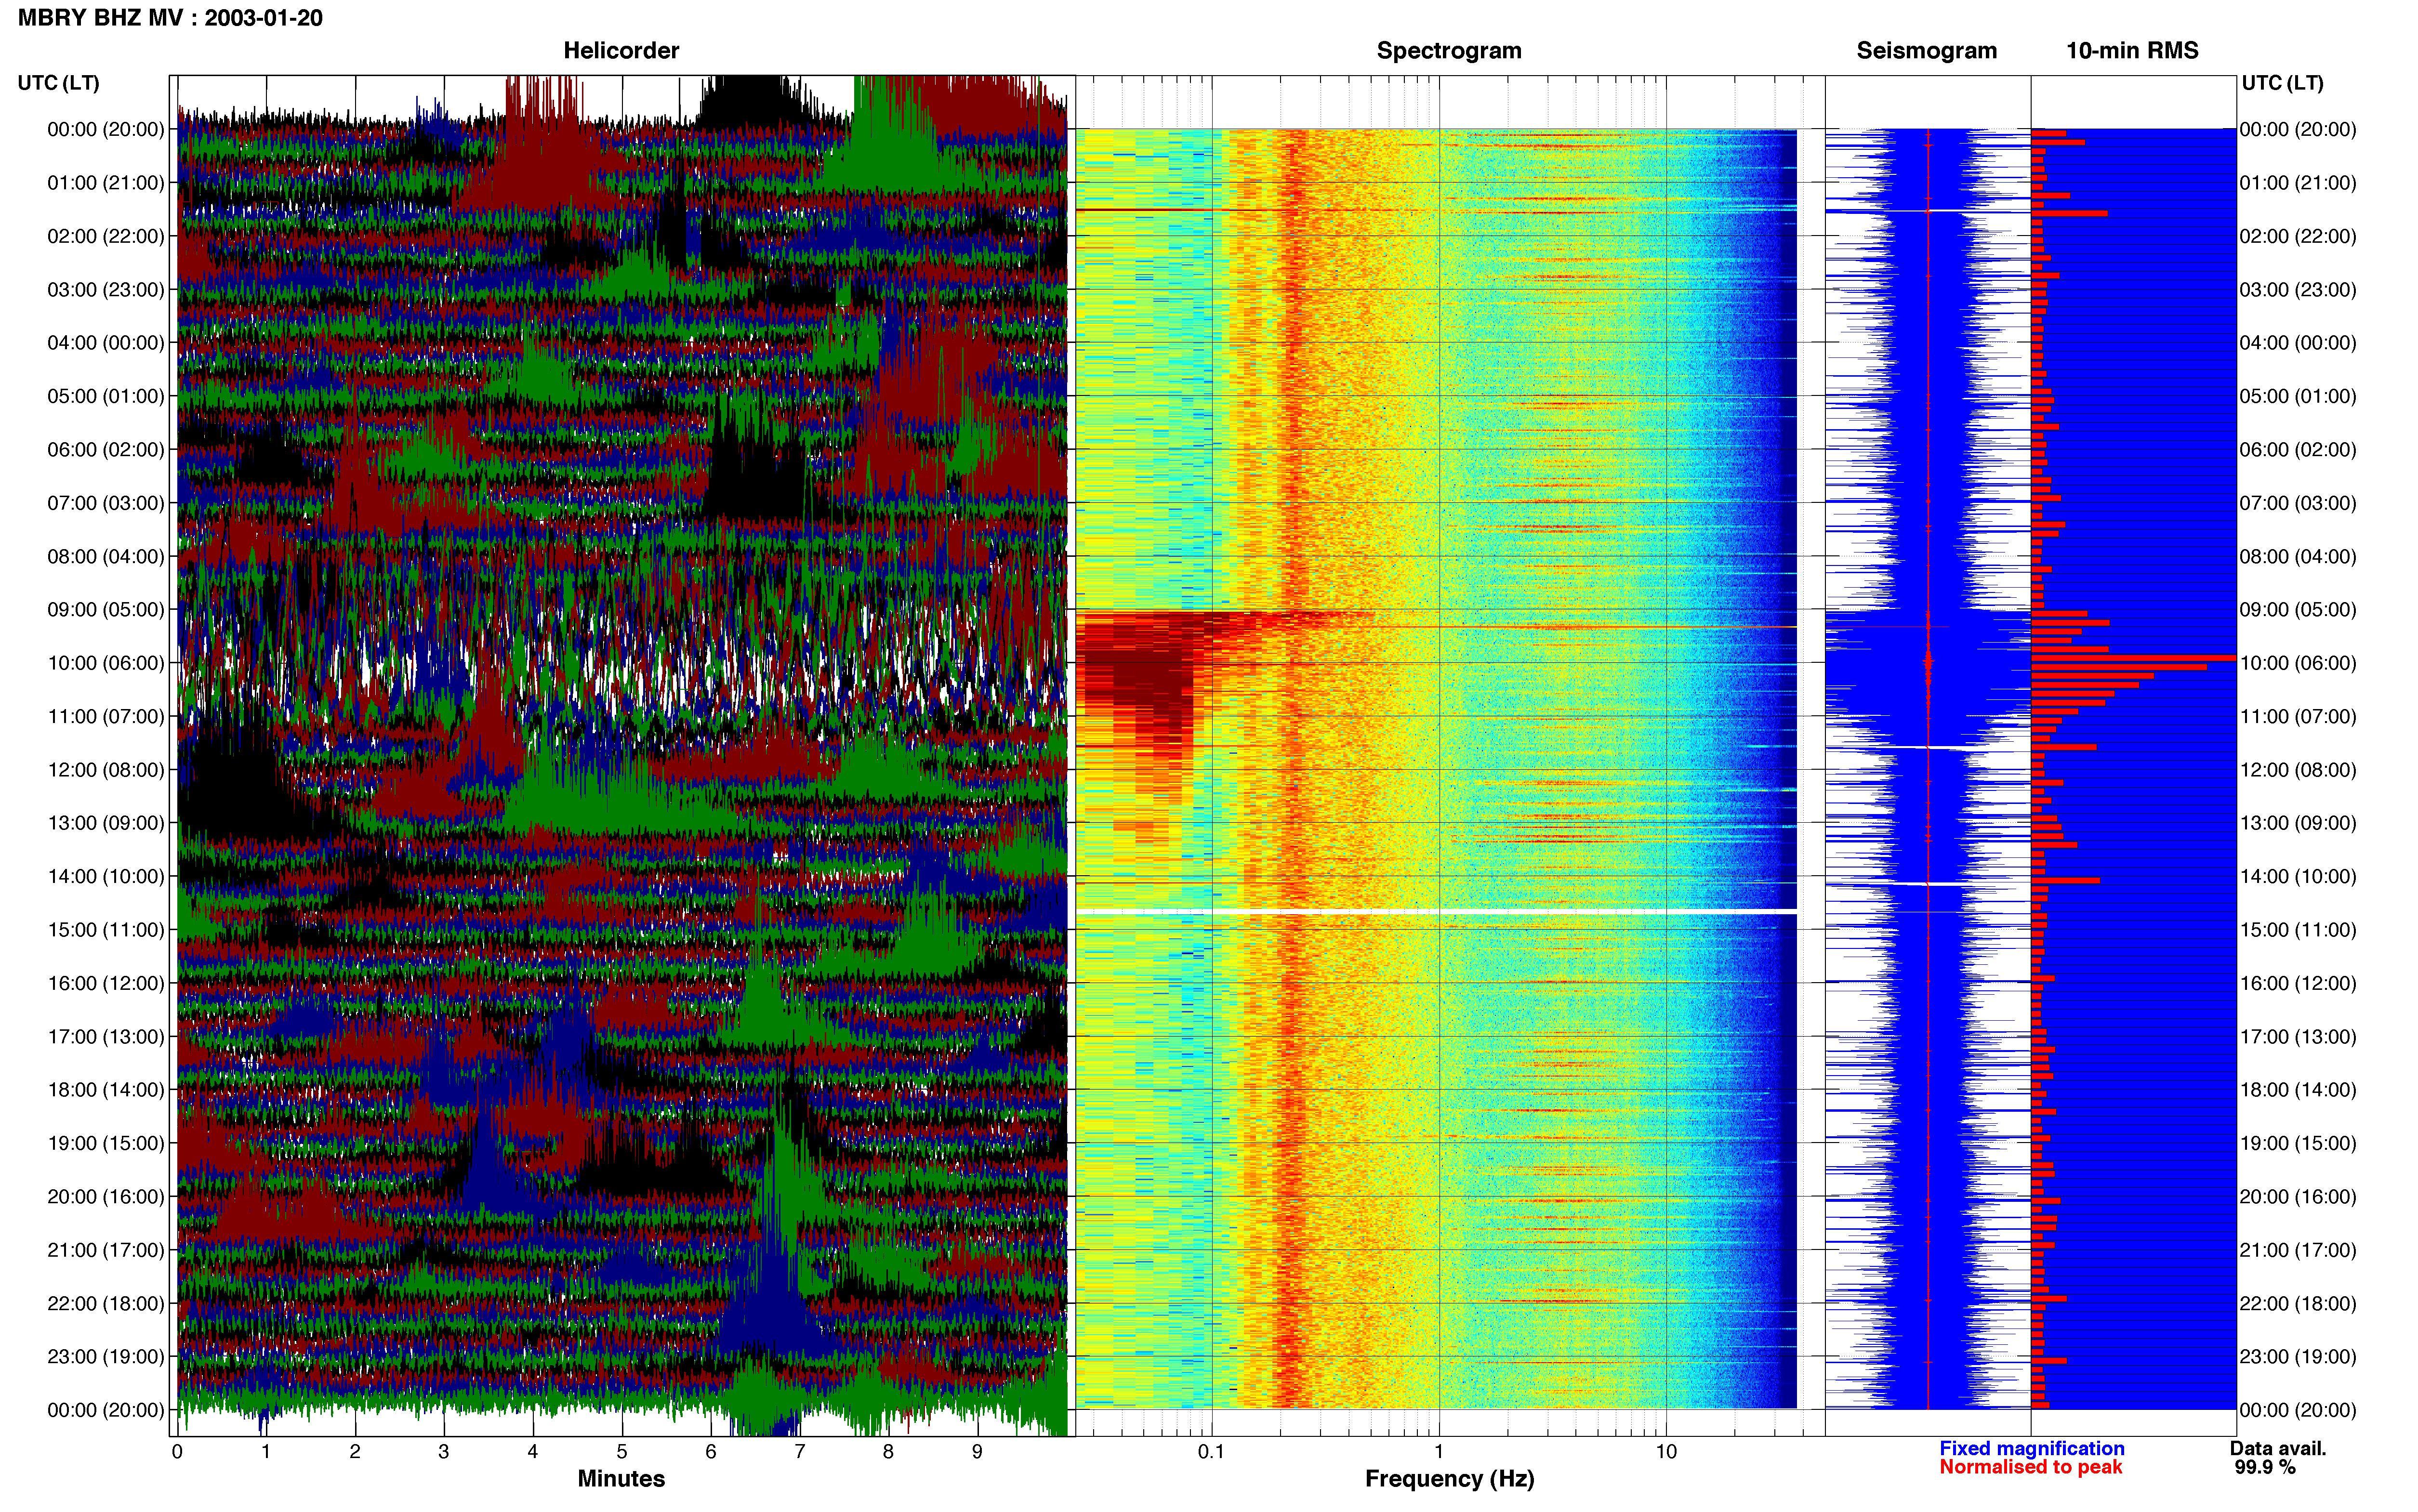This screenshot has height=1512, width=2418.
Task: Click left time label '16:00 (12:00)'
Action: 106,983
